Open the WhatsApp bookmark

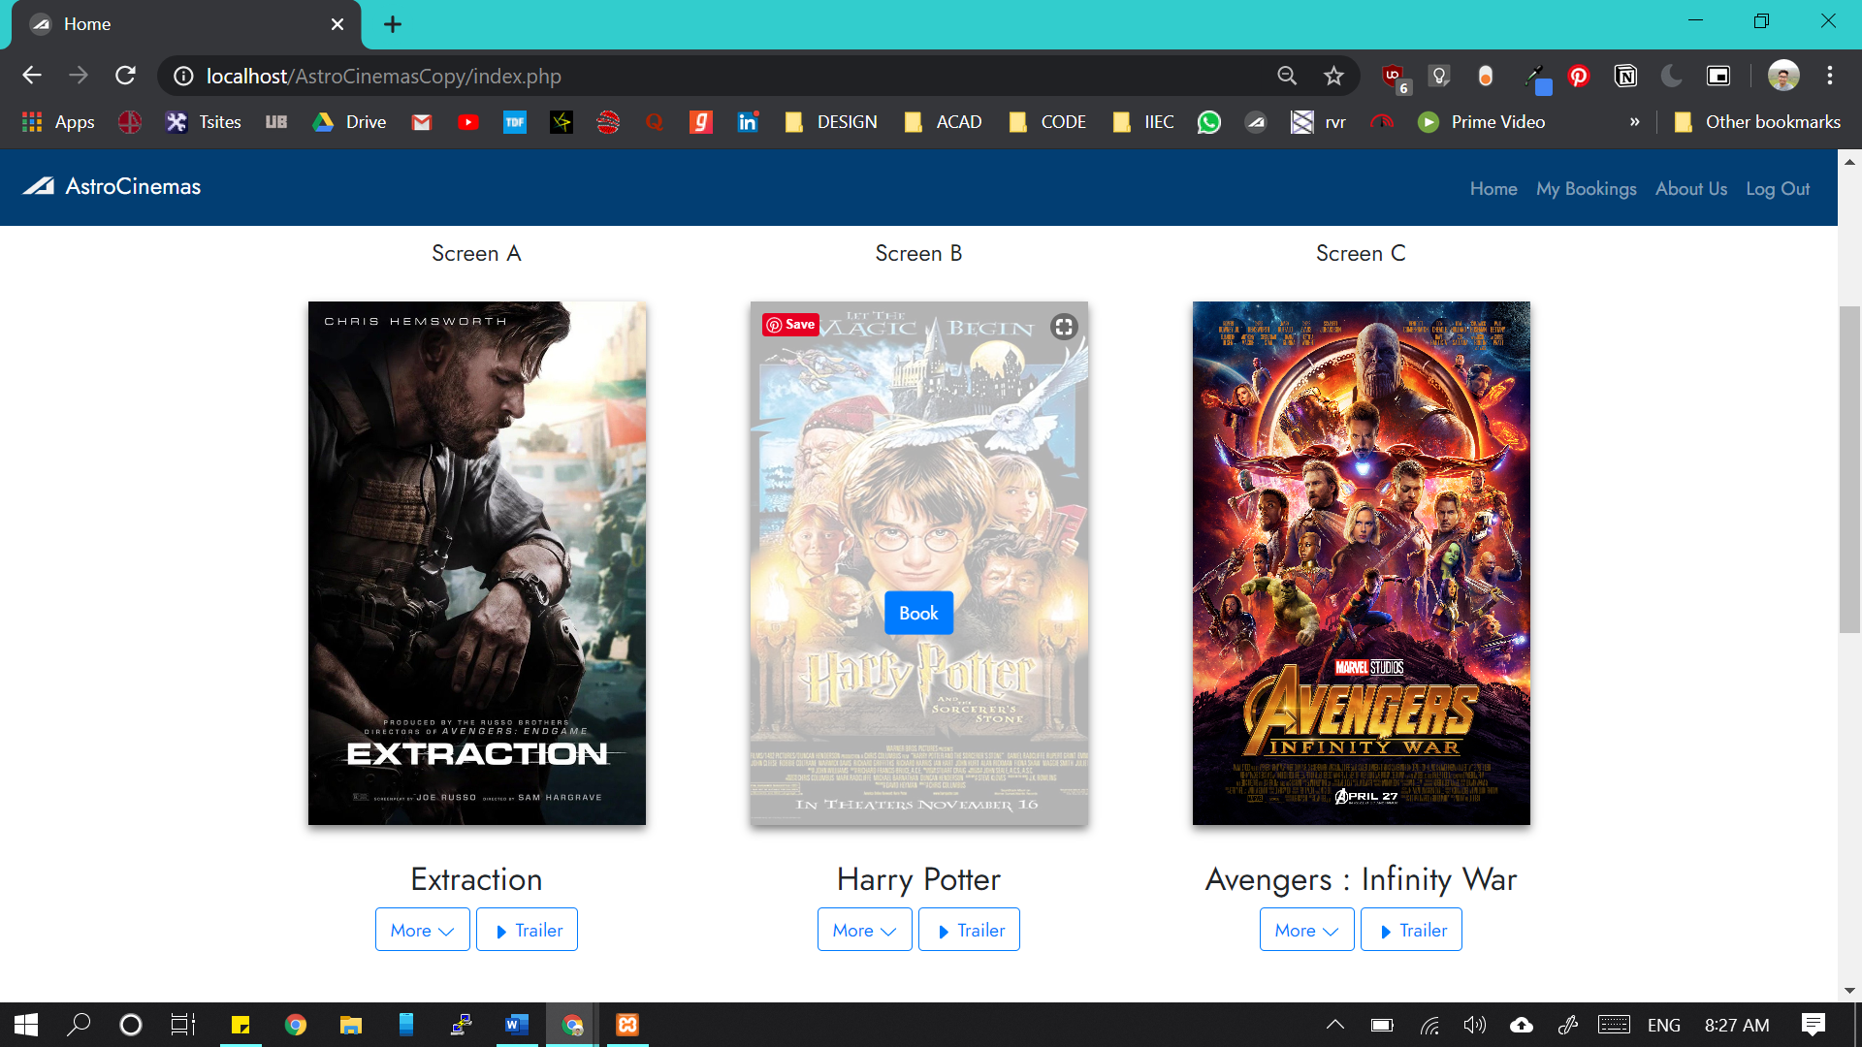[1209, 122]
